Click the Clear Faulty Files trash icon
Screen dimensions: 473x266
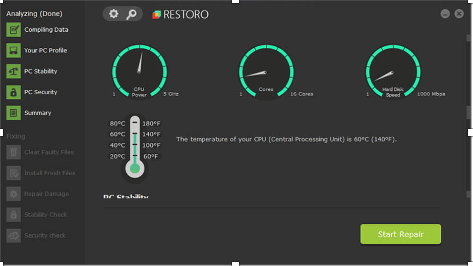14,152
